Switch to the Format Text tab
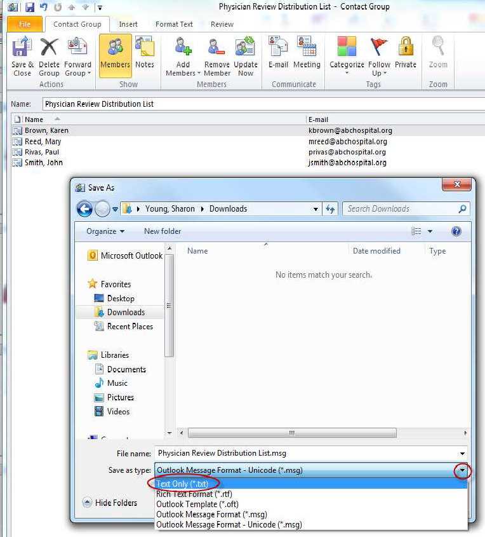485x537 pixels. (x=174, y=24)
